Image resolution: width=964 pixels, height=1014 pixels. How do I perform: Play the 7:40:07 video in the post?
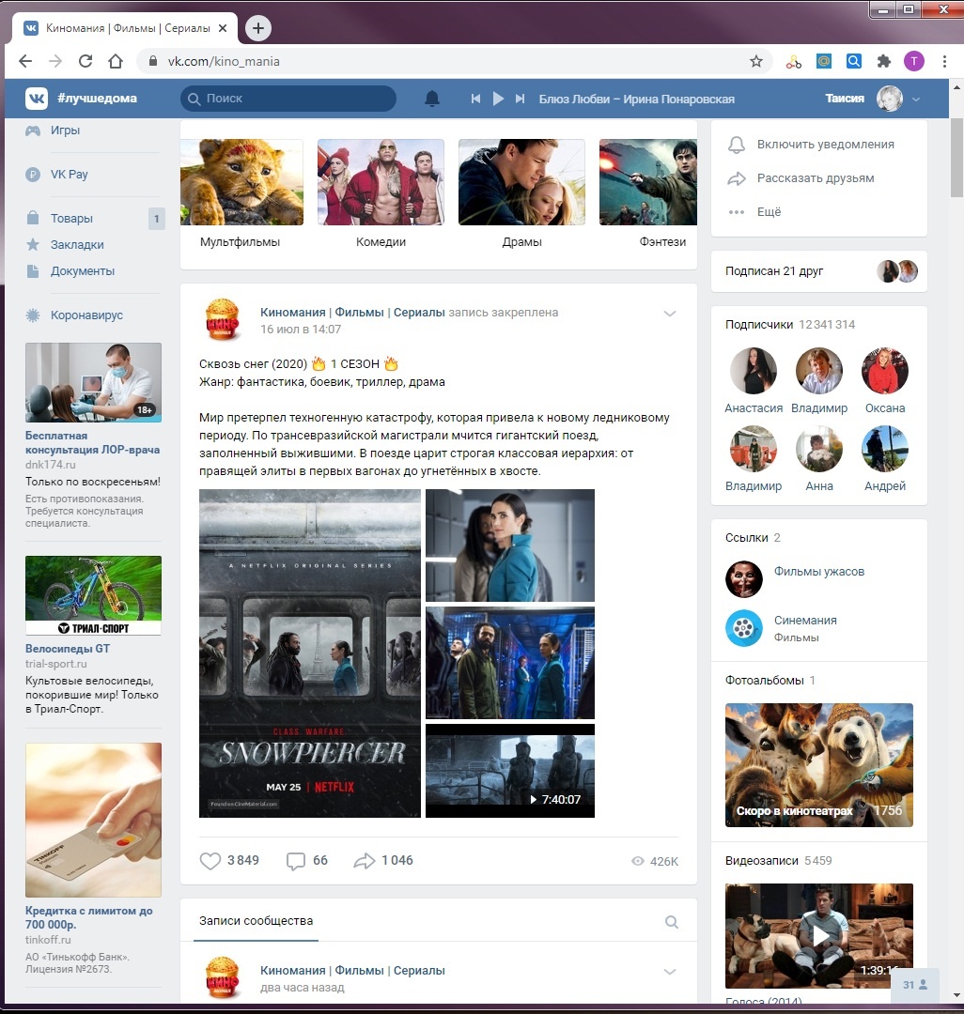tap(510, 771)
